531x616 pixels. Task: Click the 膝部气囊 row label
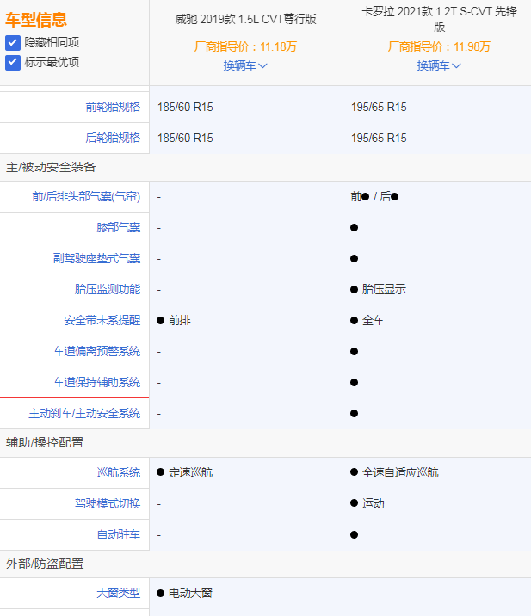119,227
